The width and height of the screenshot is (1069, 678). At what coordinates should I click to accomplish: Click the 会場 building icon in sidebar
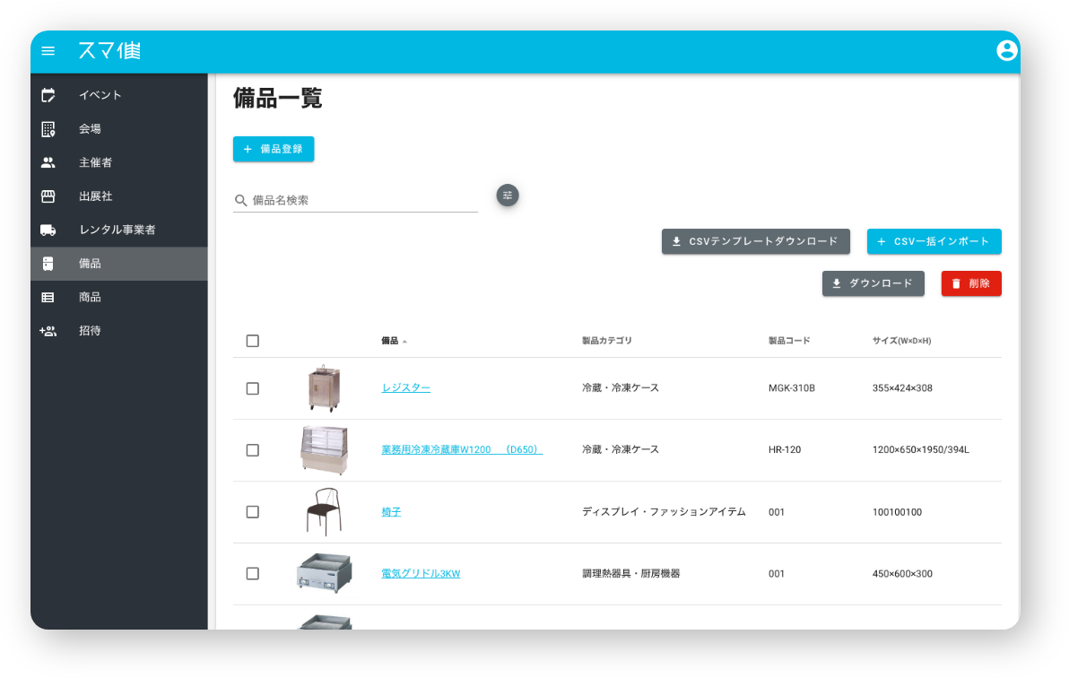[x=48, y=128]
